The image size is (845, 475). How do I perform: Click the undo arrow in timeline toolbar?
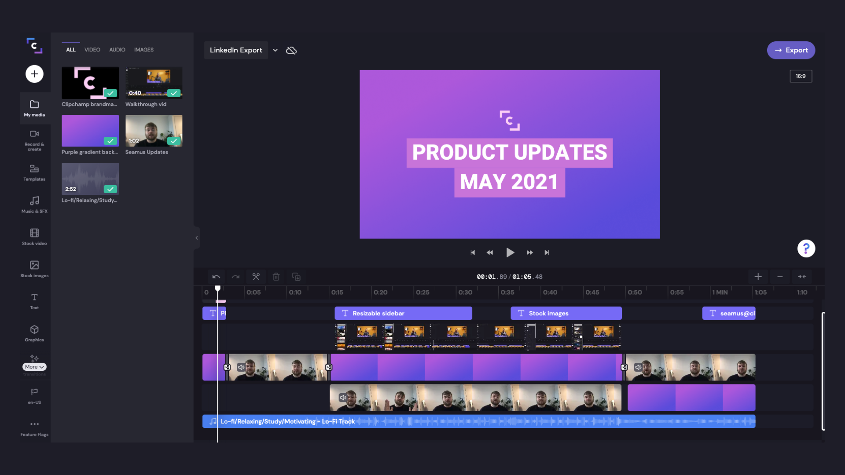(216, 277)
